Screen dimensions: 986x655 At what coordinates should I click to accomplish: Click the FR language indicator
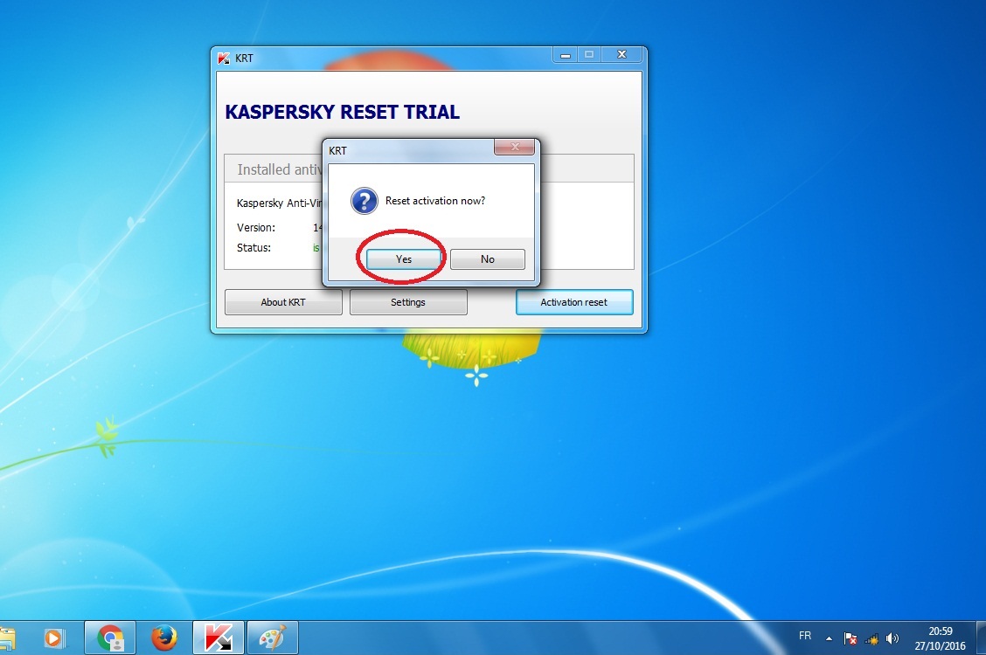805,636
